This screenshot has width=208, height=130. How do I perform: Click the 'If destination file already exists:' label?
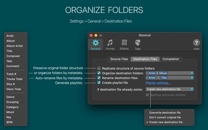[x=120, y=89]
